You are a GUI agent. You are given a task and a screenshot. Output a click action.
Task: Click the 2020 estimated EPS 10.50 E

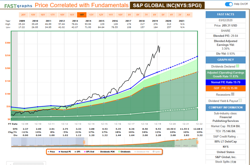[171, 129]
